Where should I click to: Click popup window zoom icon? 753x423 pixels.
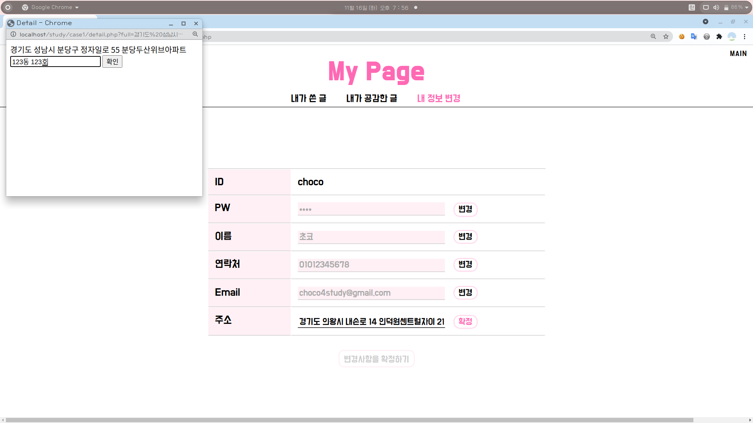point(195,34)
